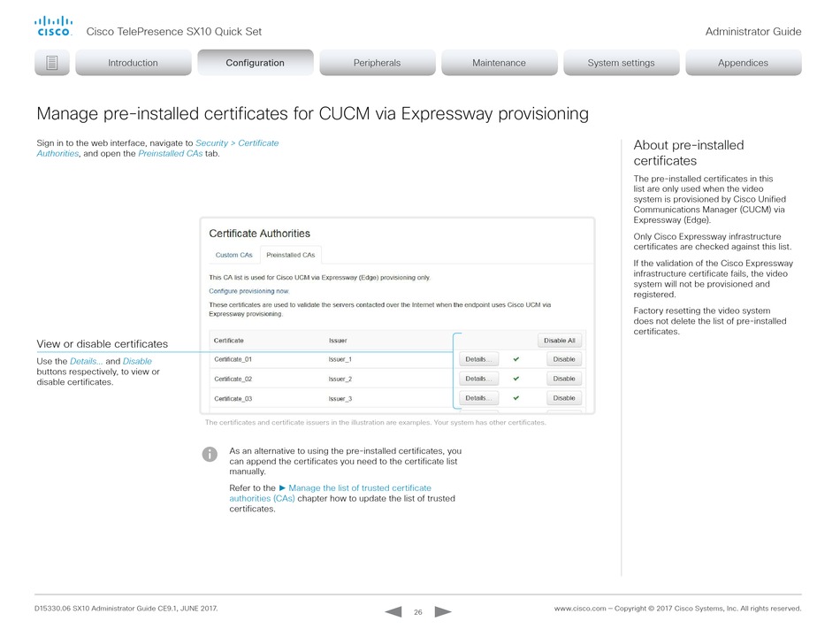Click green checkmark for Certificate_03

[x=515, y=398]
